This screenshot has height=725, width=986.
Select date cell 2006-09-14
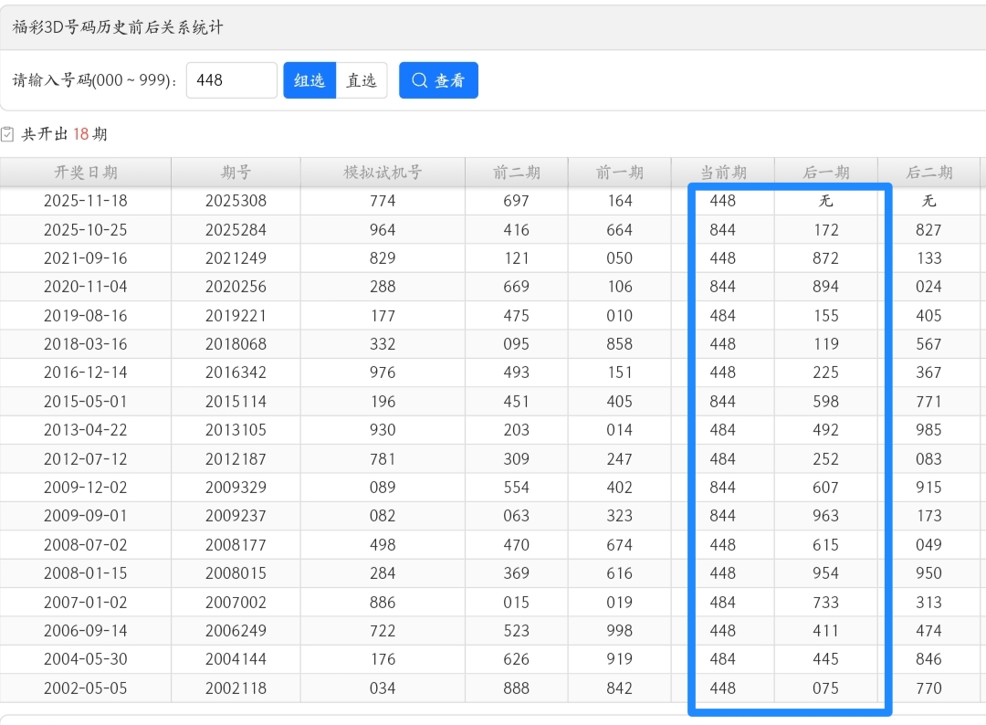click(x=86, y=631)
